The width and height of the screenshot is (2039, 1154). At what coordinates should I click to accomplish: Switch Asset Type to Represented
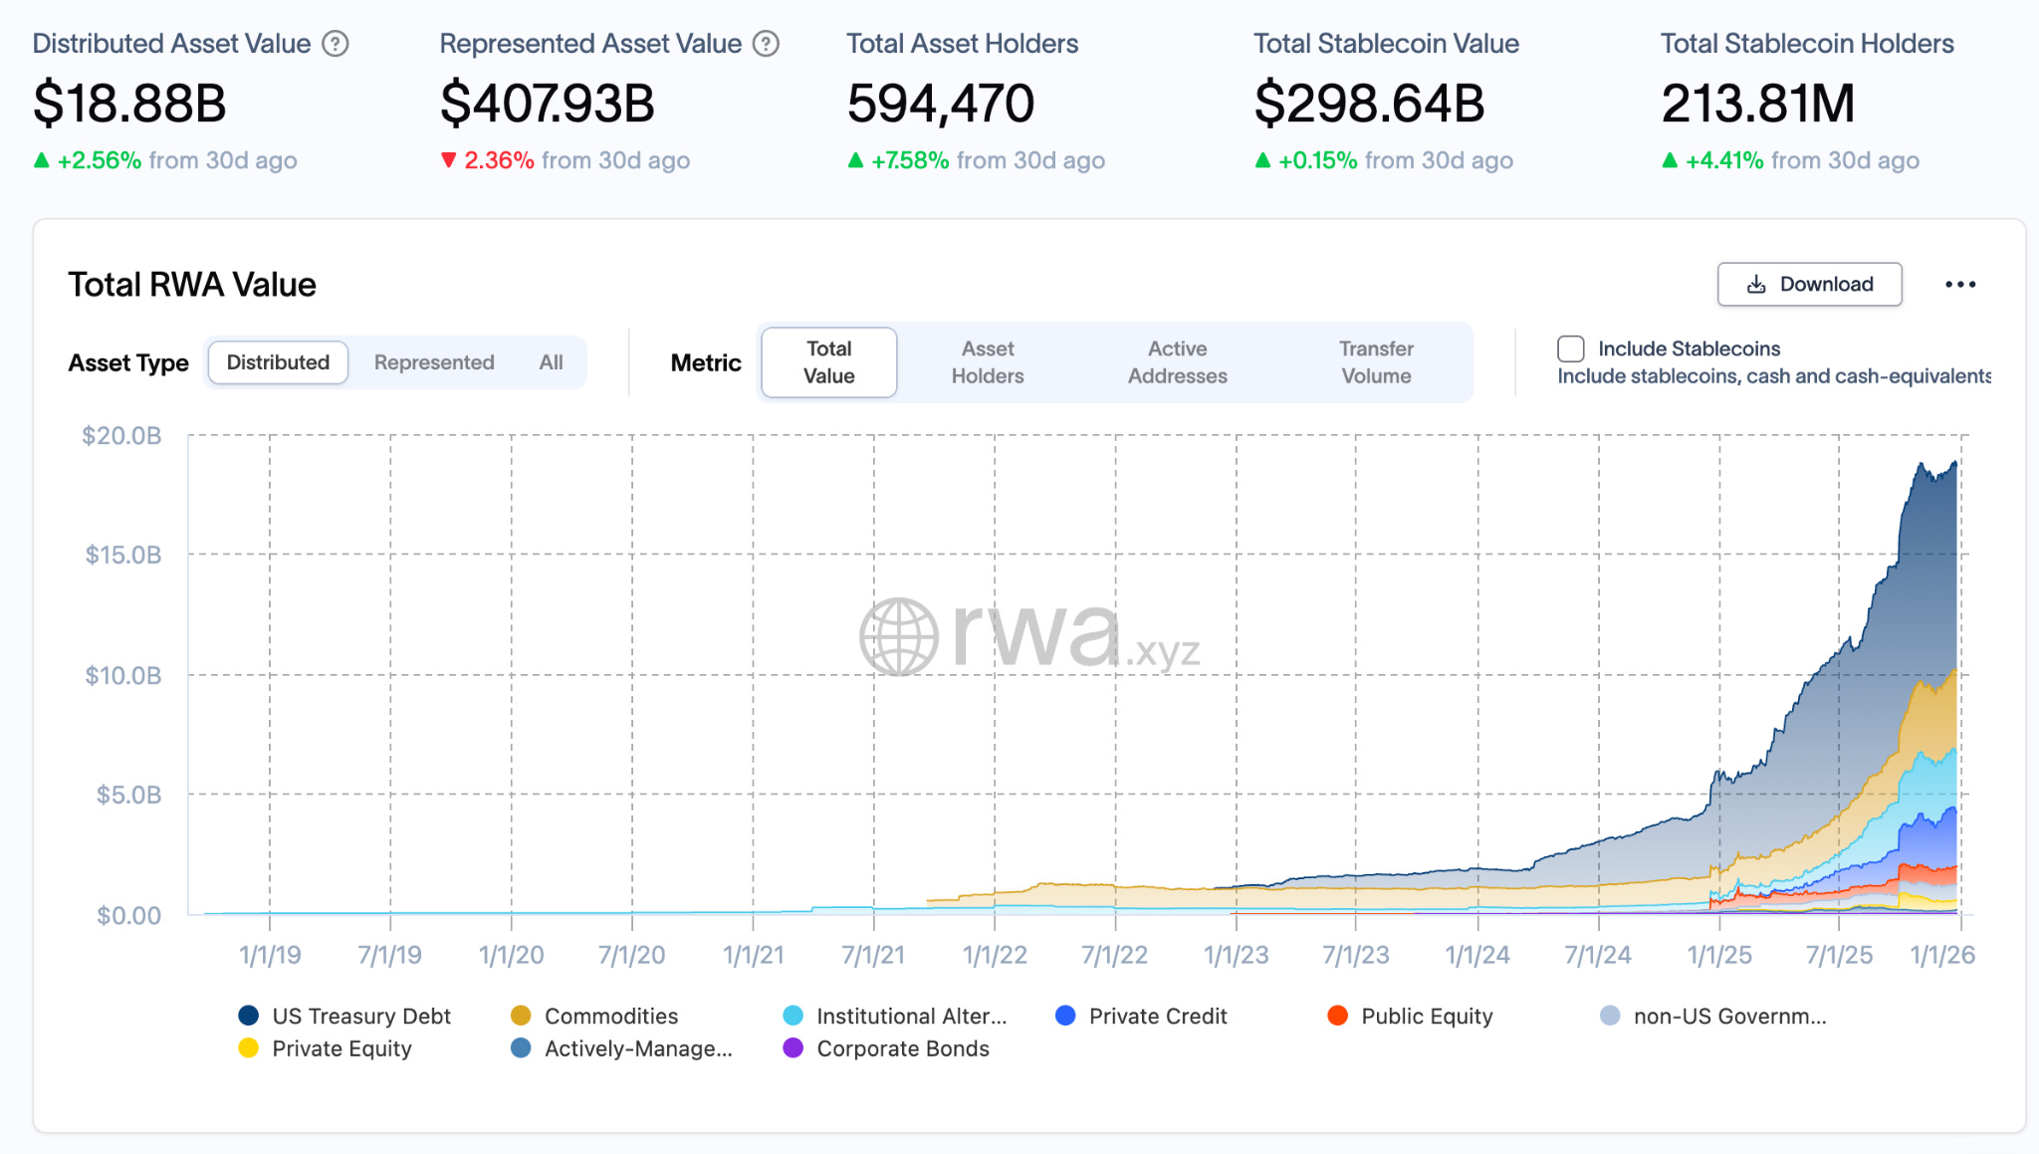(x=434, y=362)
